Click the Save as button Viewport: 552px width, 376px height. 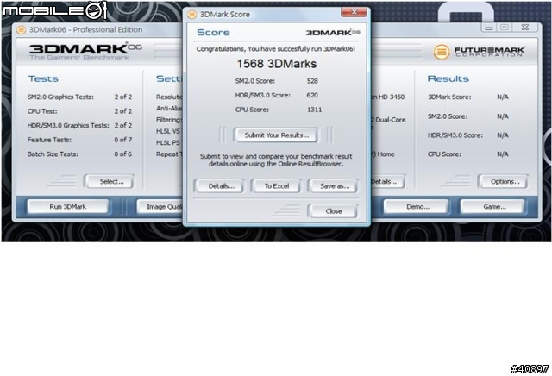[x=335, y=186]
